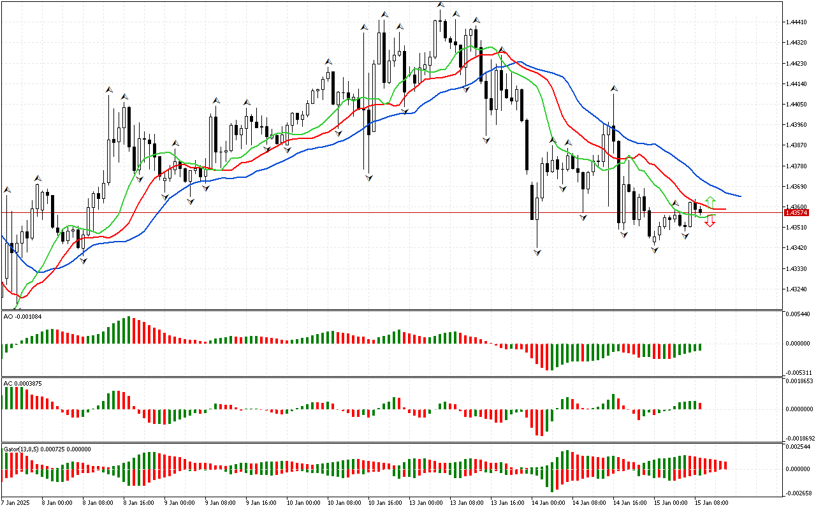816x510 pixels.
Task: Click the AC scale maximum 0.0018653
Action: click(x=799, y=381)
